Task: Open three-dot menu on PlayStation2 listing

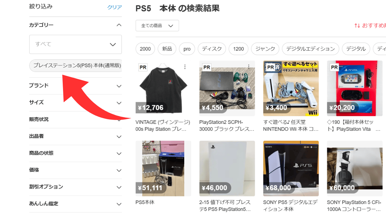Action: point(249,67)
